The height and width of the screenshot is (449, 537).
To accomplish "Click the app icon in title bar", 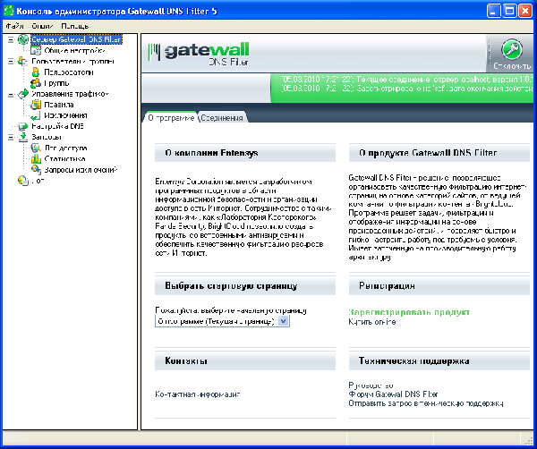I will (8, 12).
